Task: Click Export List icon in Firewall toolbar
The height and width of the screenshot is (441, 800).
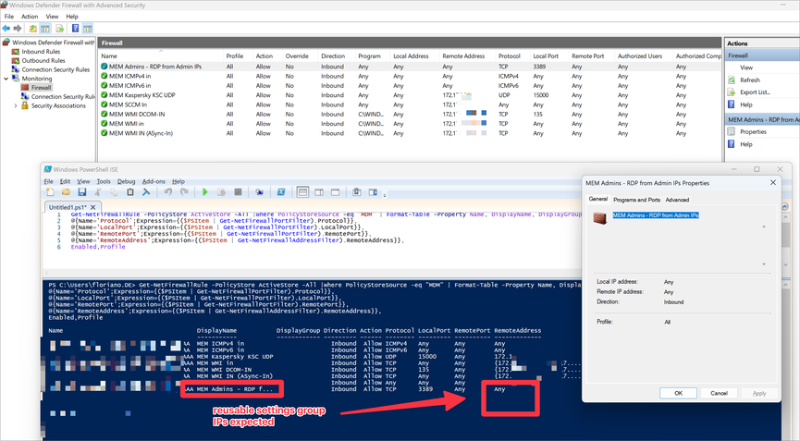Action: 60,29
